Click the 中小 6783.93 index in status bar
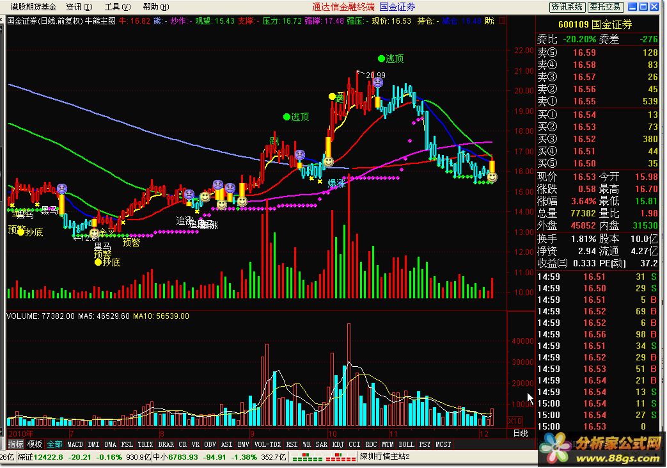Viewport: 667px width, 468px height. 175,457
